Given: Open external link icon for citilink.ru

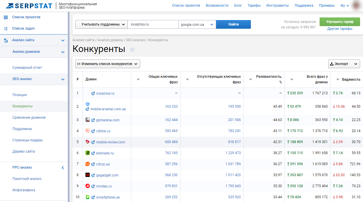Looking at the screenshot, I should point(93,131).
